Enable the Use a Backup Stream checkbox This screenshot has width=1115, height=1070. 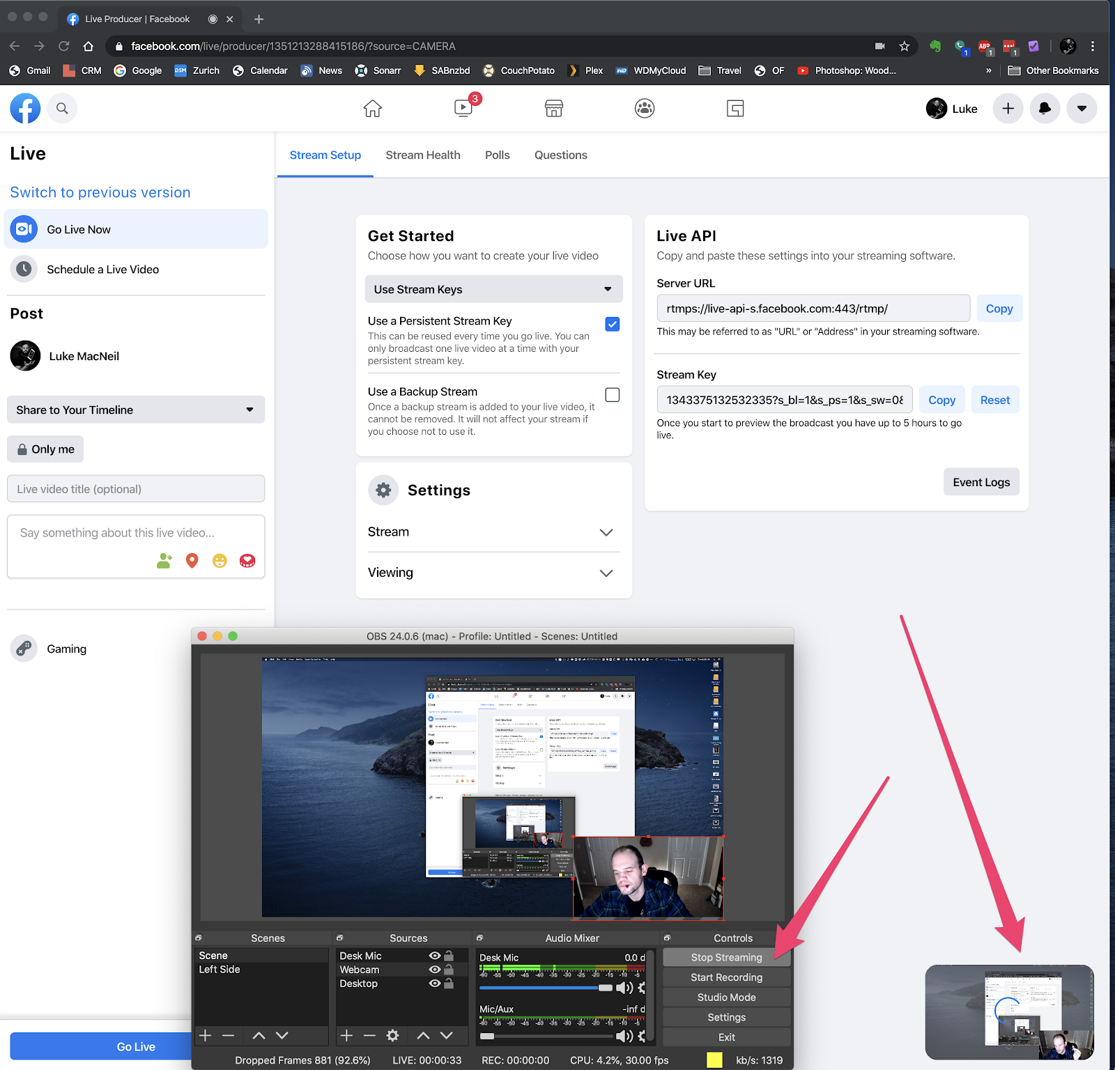pyautogui.click(x=612, y=395)
